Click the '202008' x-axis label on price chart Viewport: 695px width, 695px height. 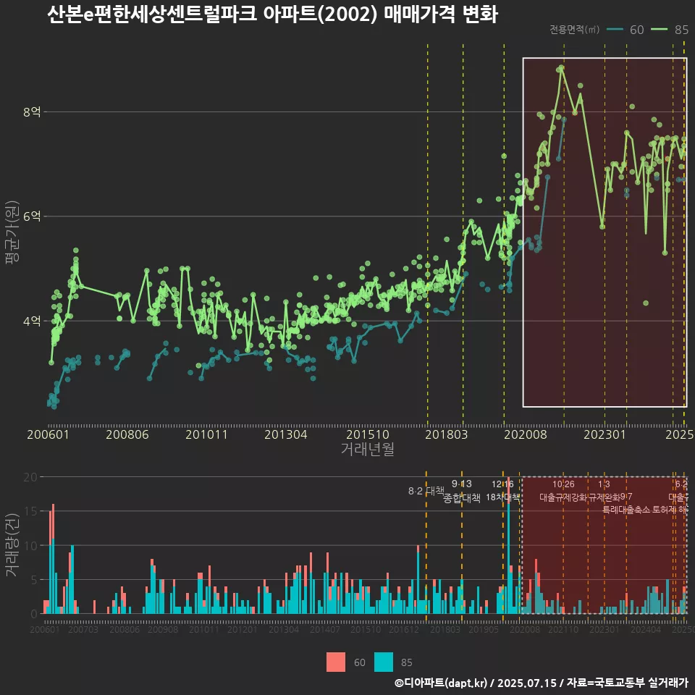coord(526,434)
